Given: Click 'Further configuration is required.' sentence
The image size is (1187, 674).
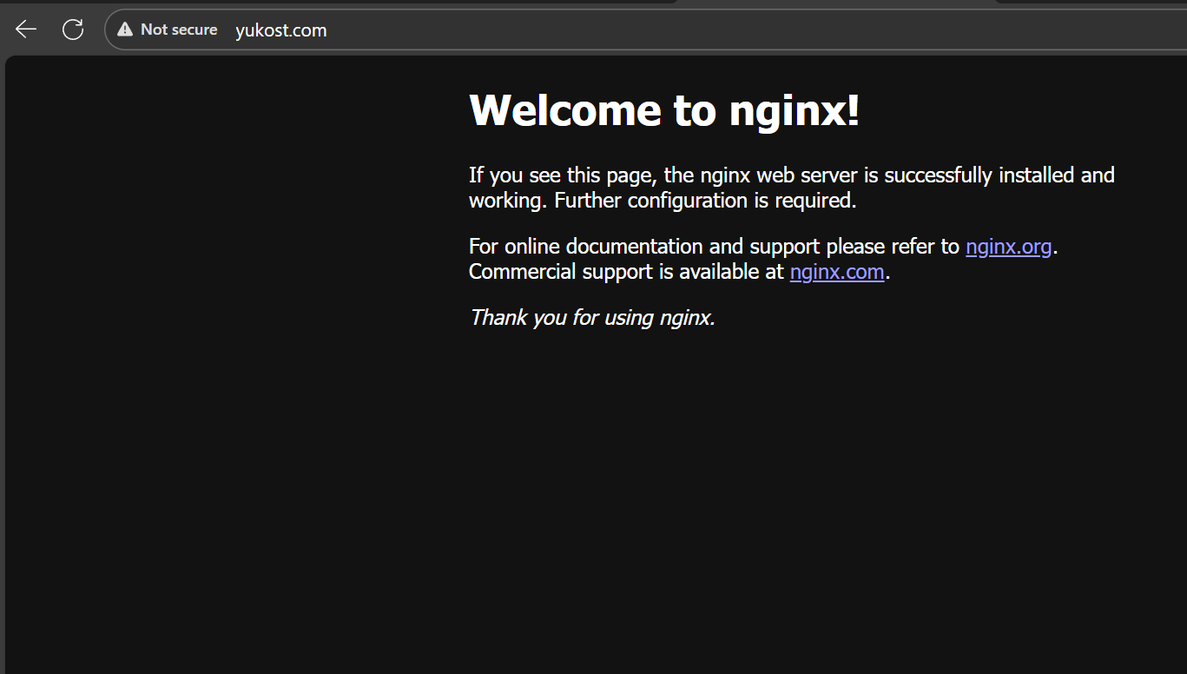Looking at the screenshot, I should coord(705,201).
